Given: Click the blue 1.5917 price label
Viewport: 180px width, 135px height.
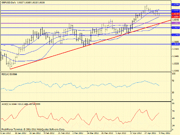Looking at the screenshot, I should [x=175, y=28].
